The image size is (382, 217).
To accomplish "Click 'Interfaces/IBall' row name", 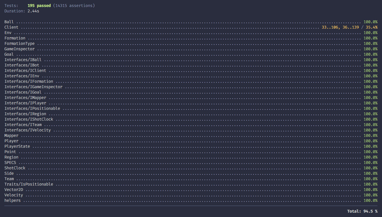I will click(x=23, y=60).
